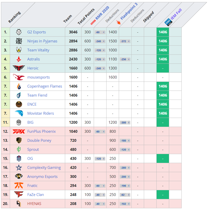Dismiss Heroic's -240 RMR deduction
The width and height of the screenshot is (209, 210).
(x=103, y=68)
